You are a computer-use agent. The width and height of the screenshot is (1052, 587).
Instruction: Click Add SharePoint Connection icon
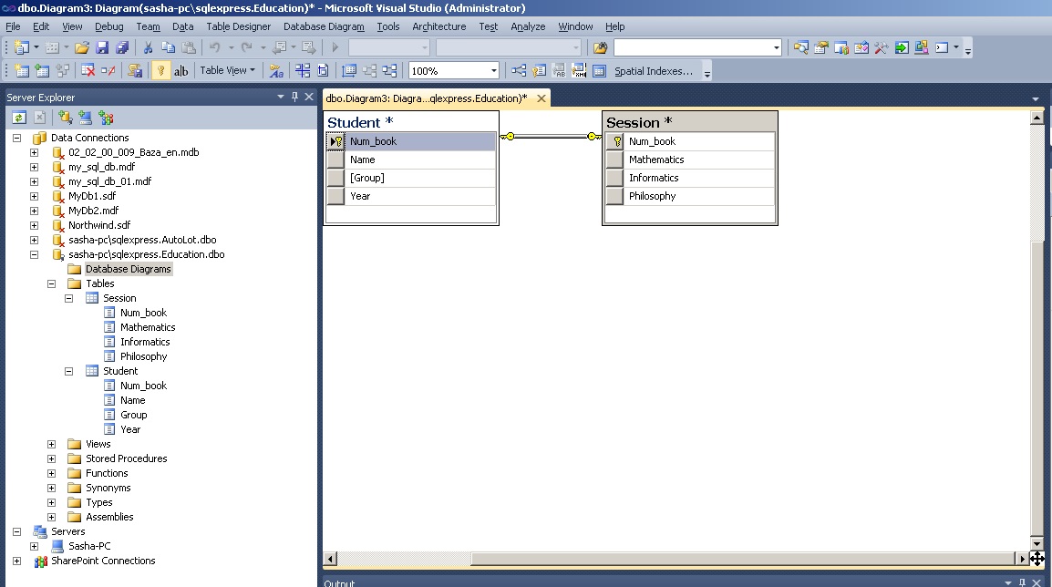106,118
